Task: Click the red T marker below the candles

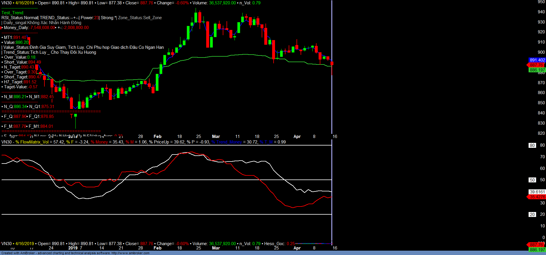Action: coord(71,116)
